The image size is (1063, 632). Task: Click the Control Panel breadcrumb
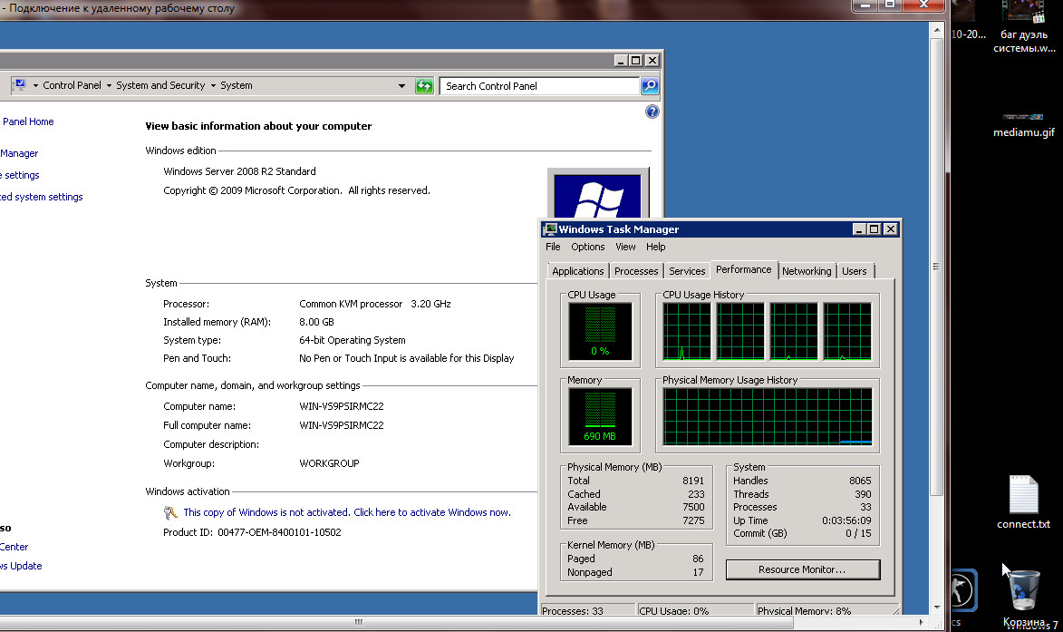point(72,85)
